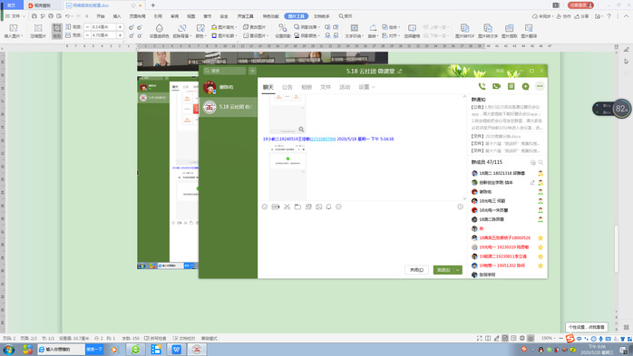This screenshot has height=356, width=633.
Task: Toggle document proofreading in status bar
Action: click(x=184, y=338)
